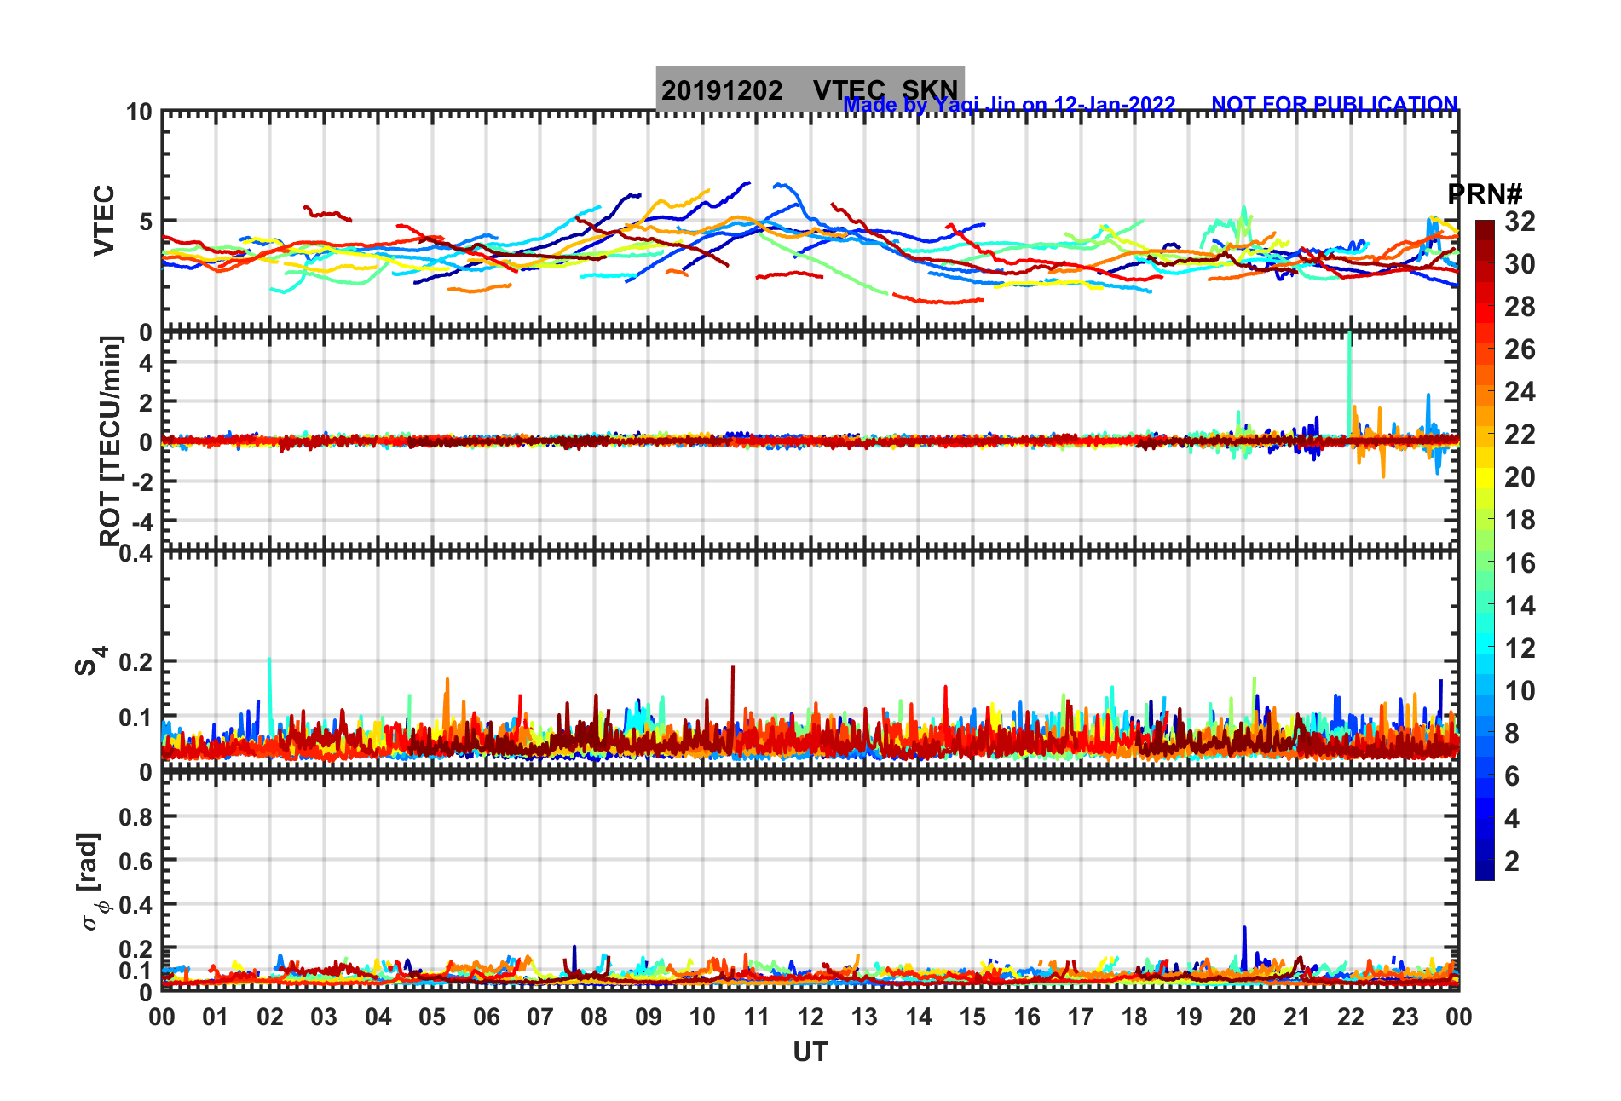Click the colorbar label 16

click(1520, 562)
